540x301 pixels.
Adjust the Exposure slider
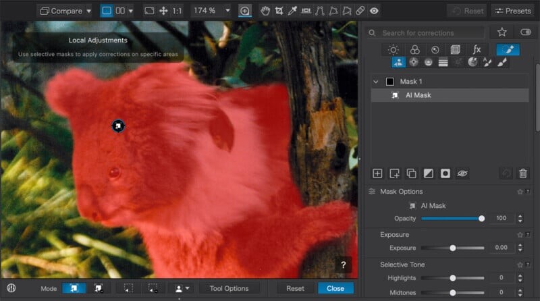pyautogui.click(x=453, y=248)
